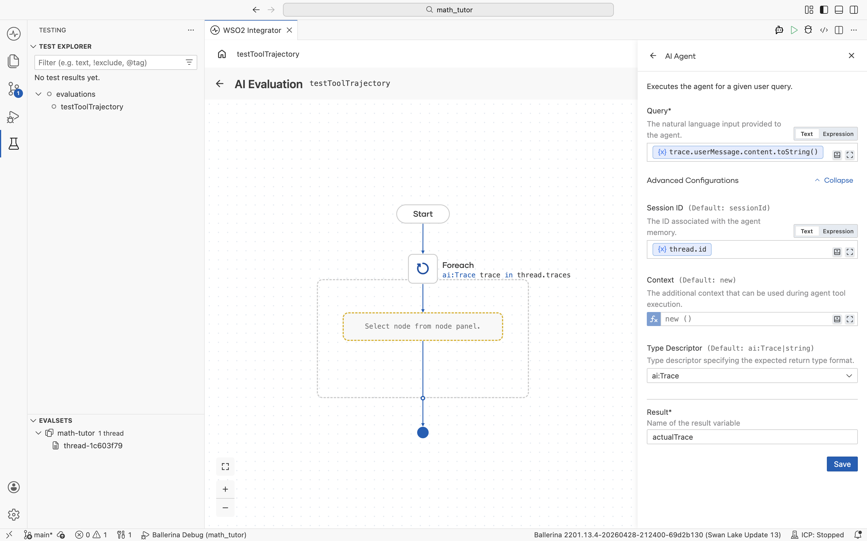Collapse the Test Explorer section
This screenshot has width=867, height=541.
pos(33,46)
